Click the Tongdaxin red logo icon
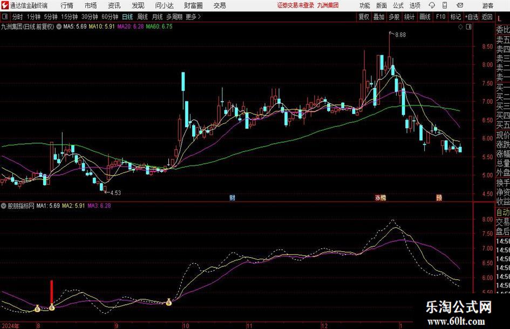The height and width of the screenshot is (329, 510). pos(5,5)
